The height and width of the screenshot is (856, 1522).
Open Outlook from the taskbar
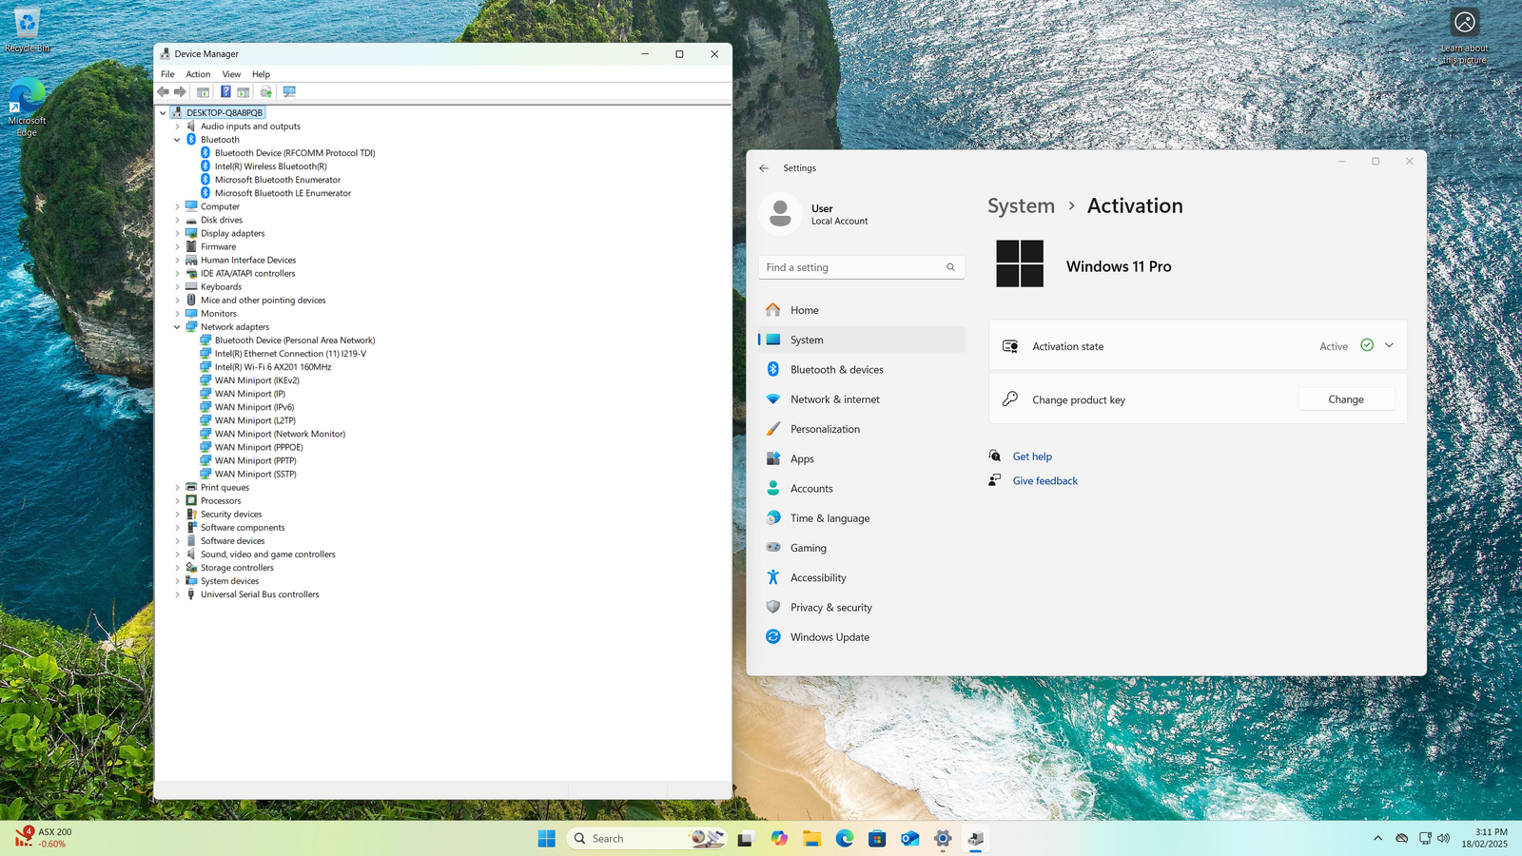pyautogui.click(x=910, y=838)
